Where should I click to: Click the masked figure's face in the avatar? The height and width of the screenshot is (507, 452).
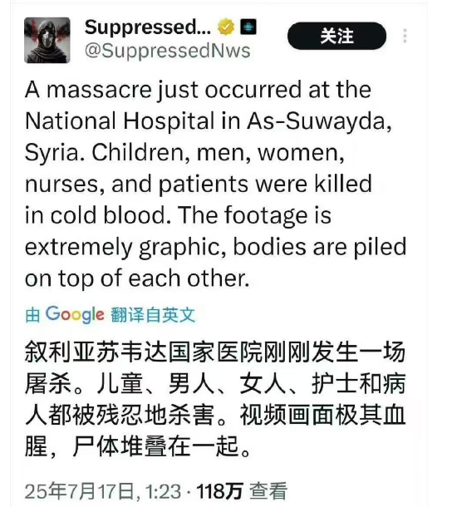[46, 35]
